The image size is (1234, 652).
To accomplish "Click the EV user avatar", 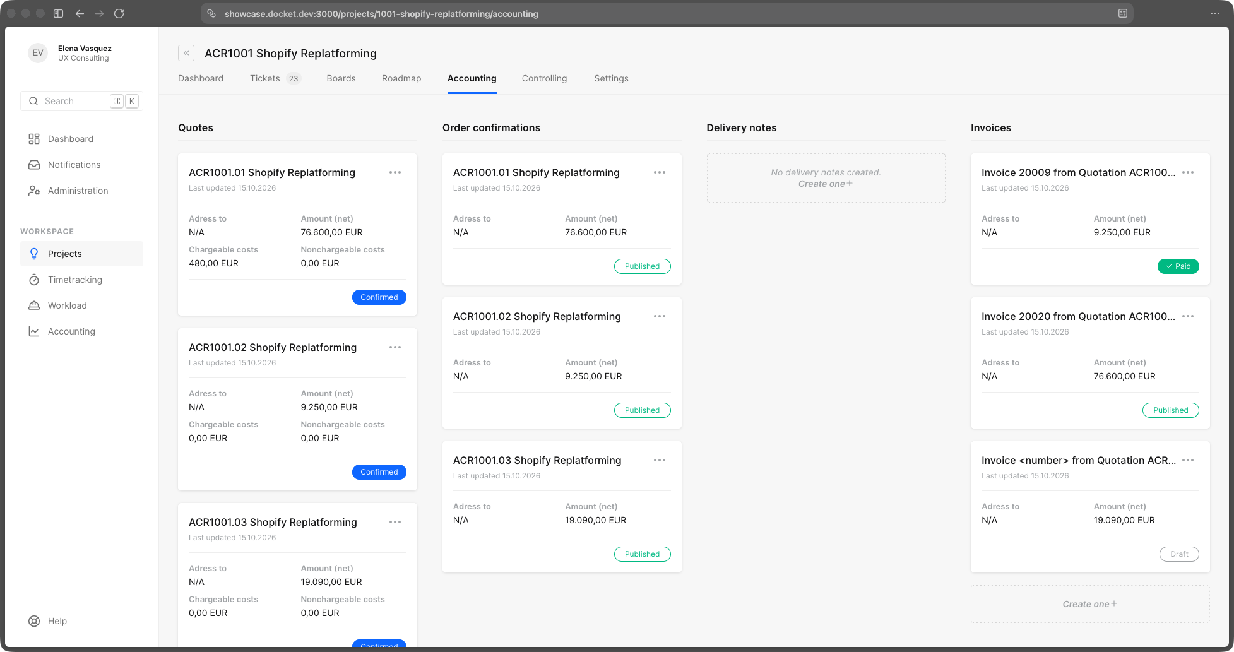I will [x=38, y=53].
